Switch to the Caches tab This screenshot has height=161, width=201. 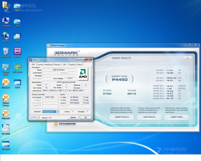click(40, 65)
